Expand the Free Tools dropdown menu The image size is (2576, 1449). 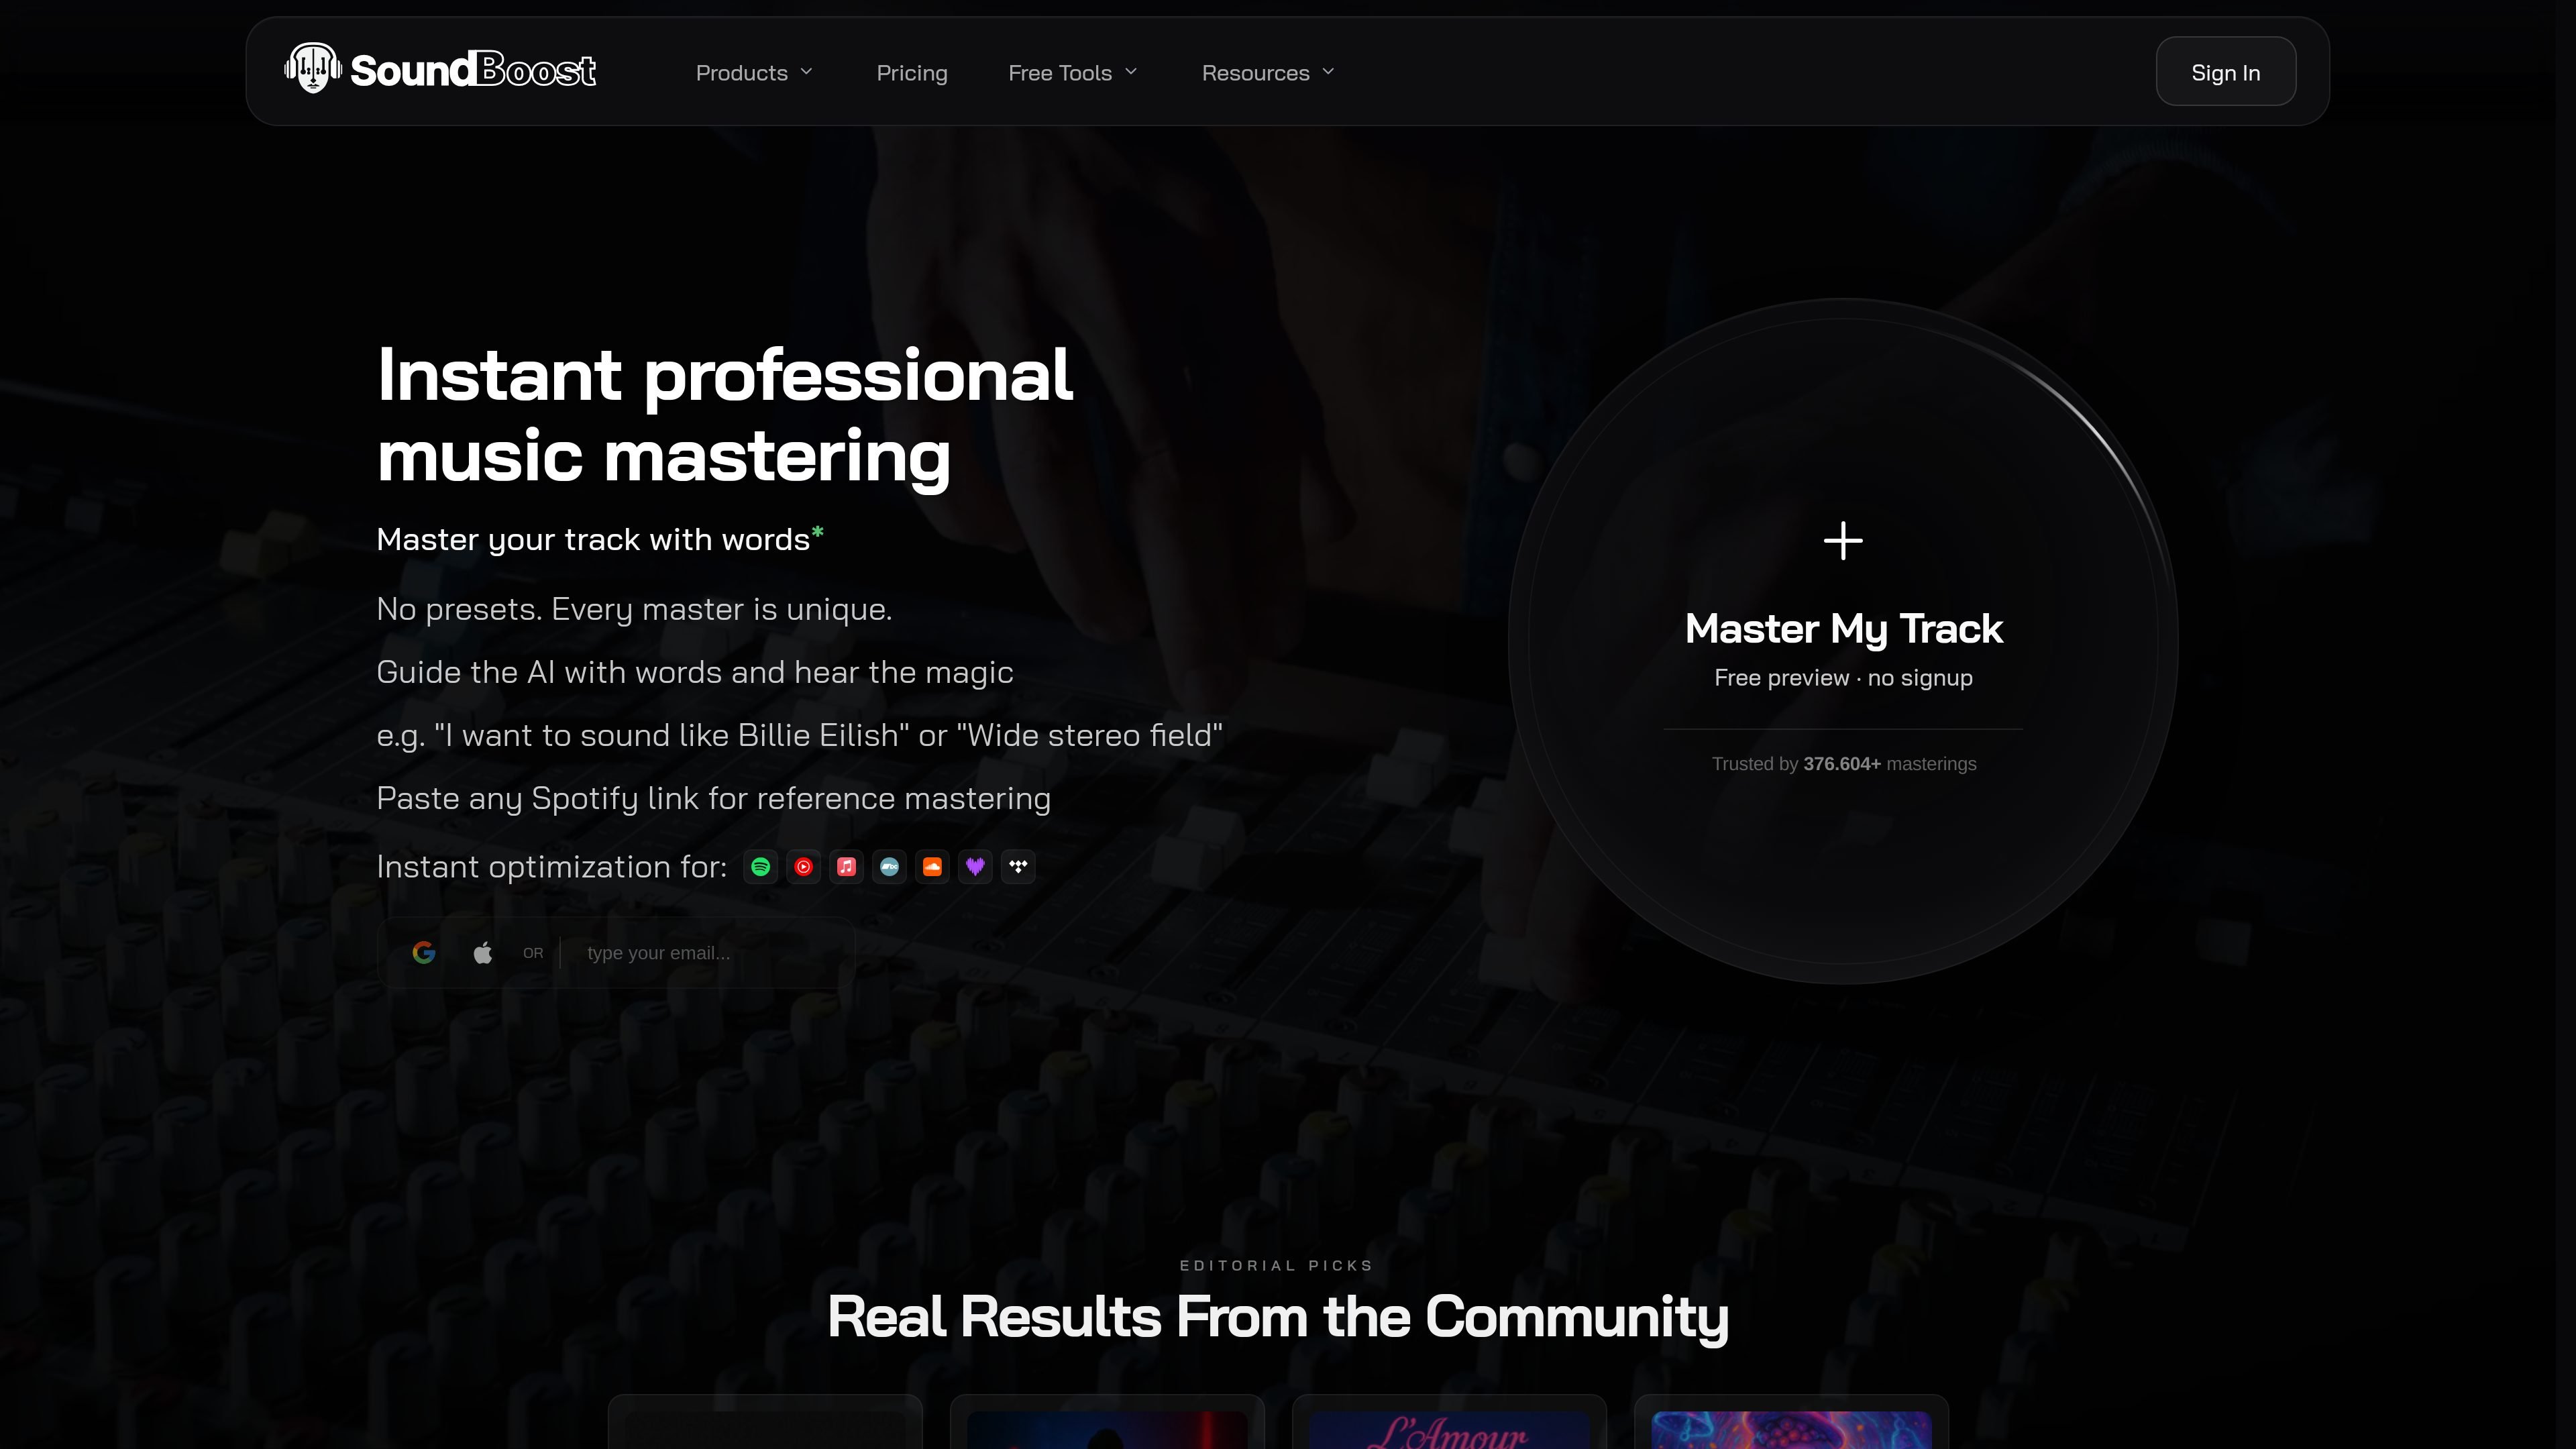coord(1073,73)
